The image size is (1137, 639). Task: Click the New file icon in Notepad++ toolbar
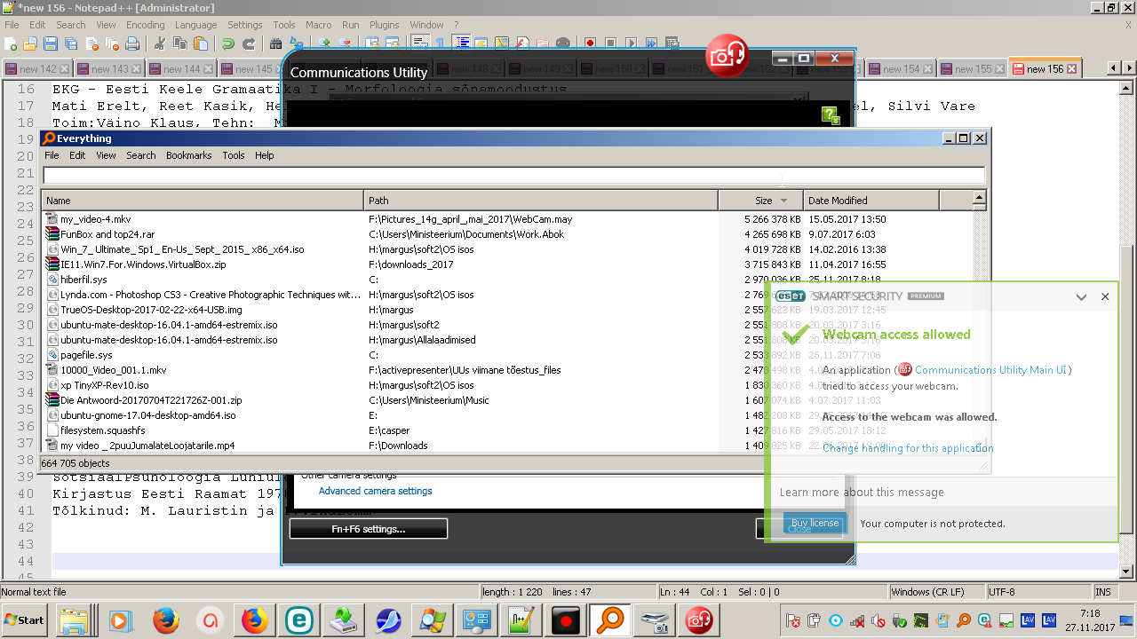tap(11, 43)
